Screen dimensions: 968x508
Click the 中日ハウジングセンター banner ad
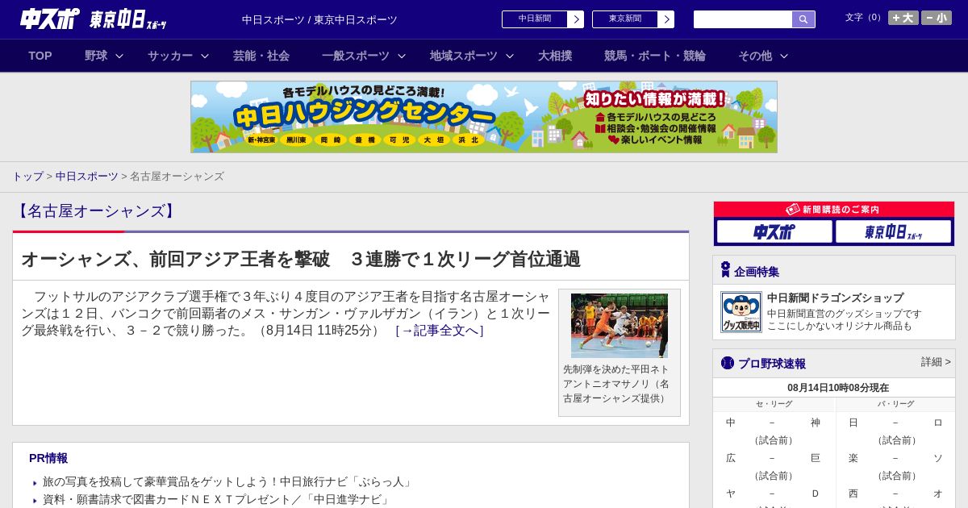(484, 117)
